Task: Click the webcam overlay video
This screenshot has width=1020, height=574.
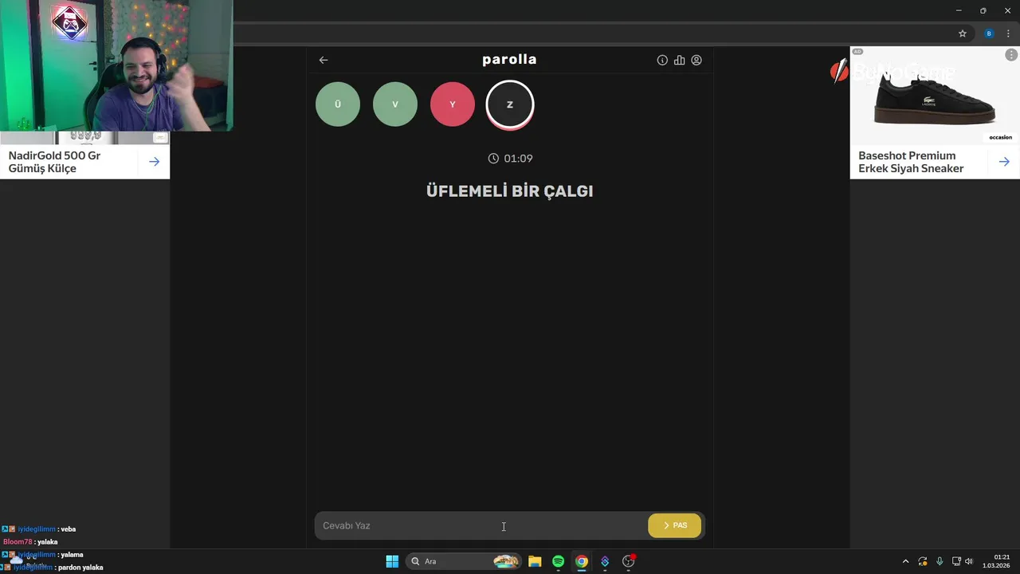Action: tap(116, 65)
